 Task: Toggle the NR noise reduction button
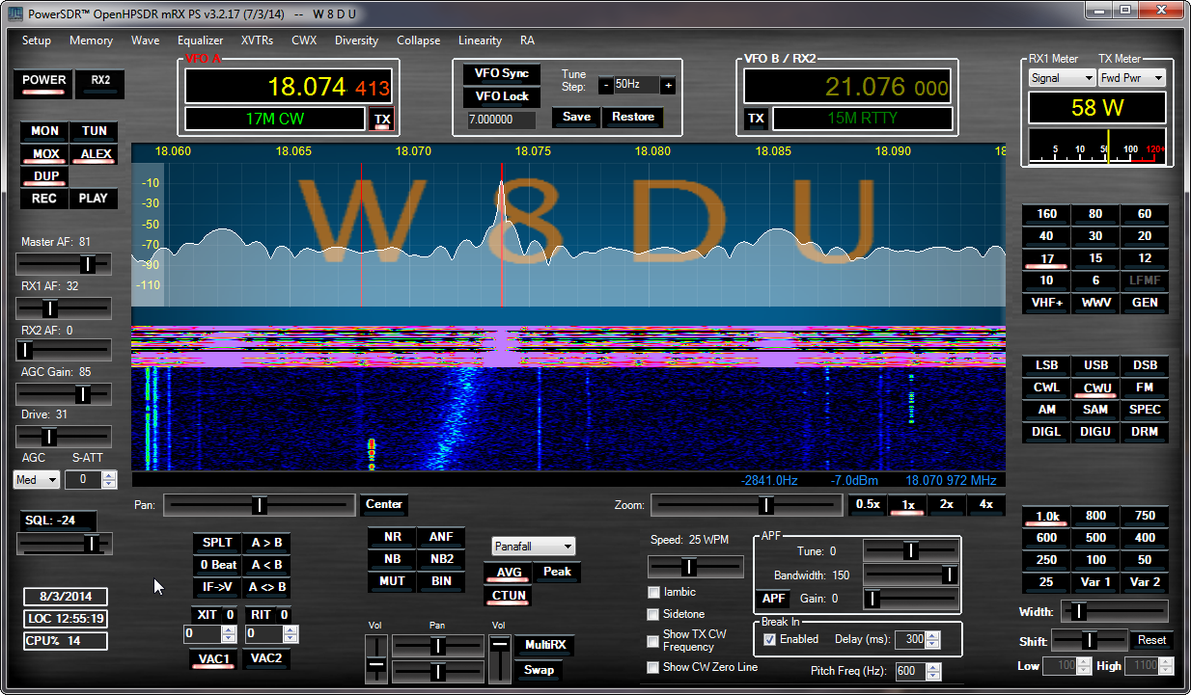click(392, 537)
